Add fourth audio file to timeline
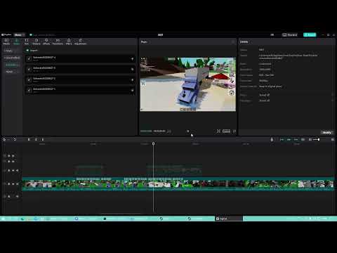Screen dimensions: 337x253 pos(132,90)
